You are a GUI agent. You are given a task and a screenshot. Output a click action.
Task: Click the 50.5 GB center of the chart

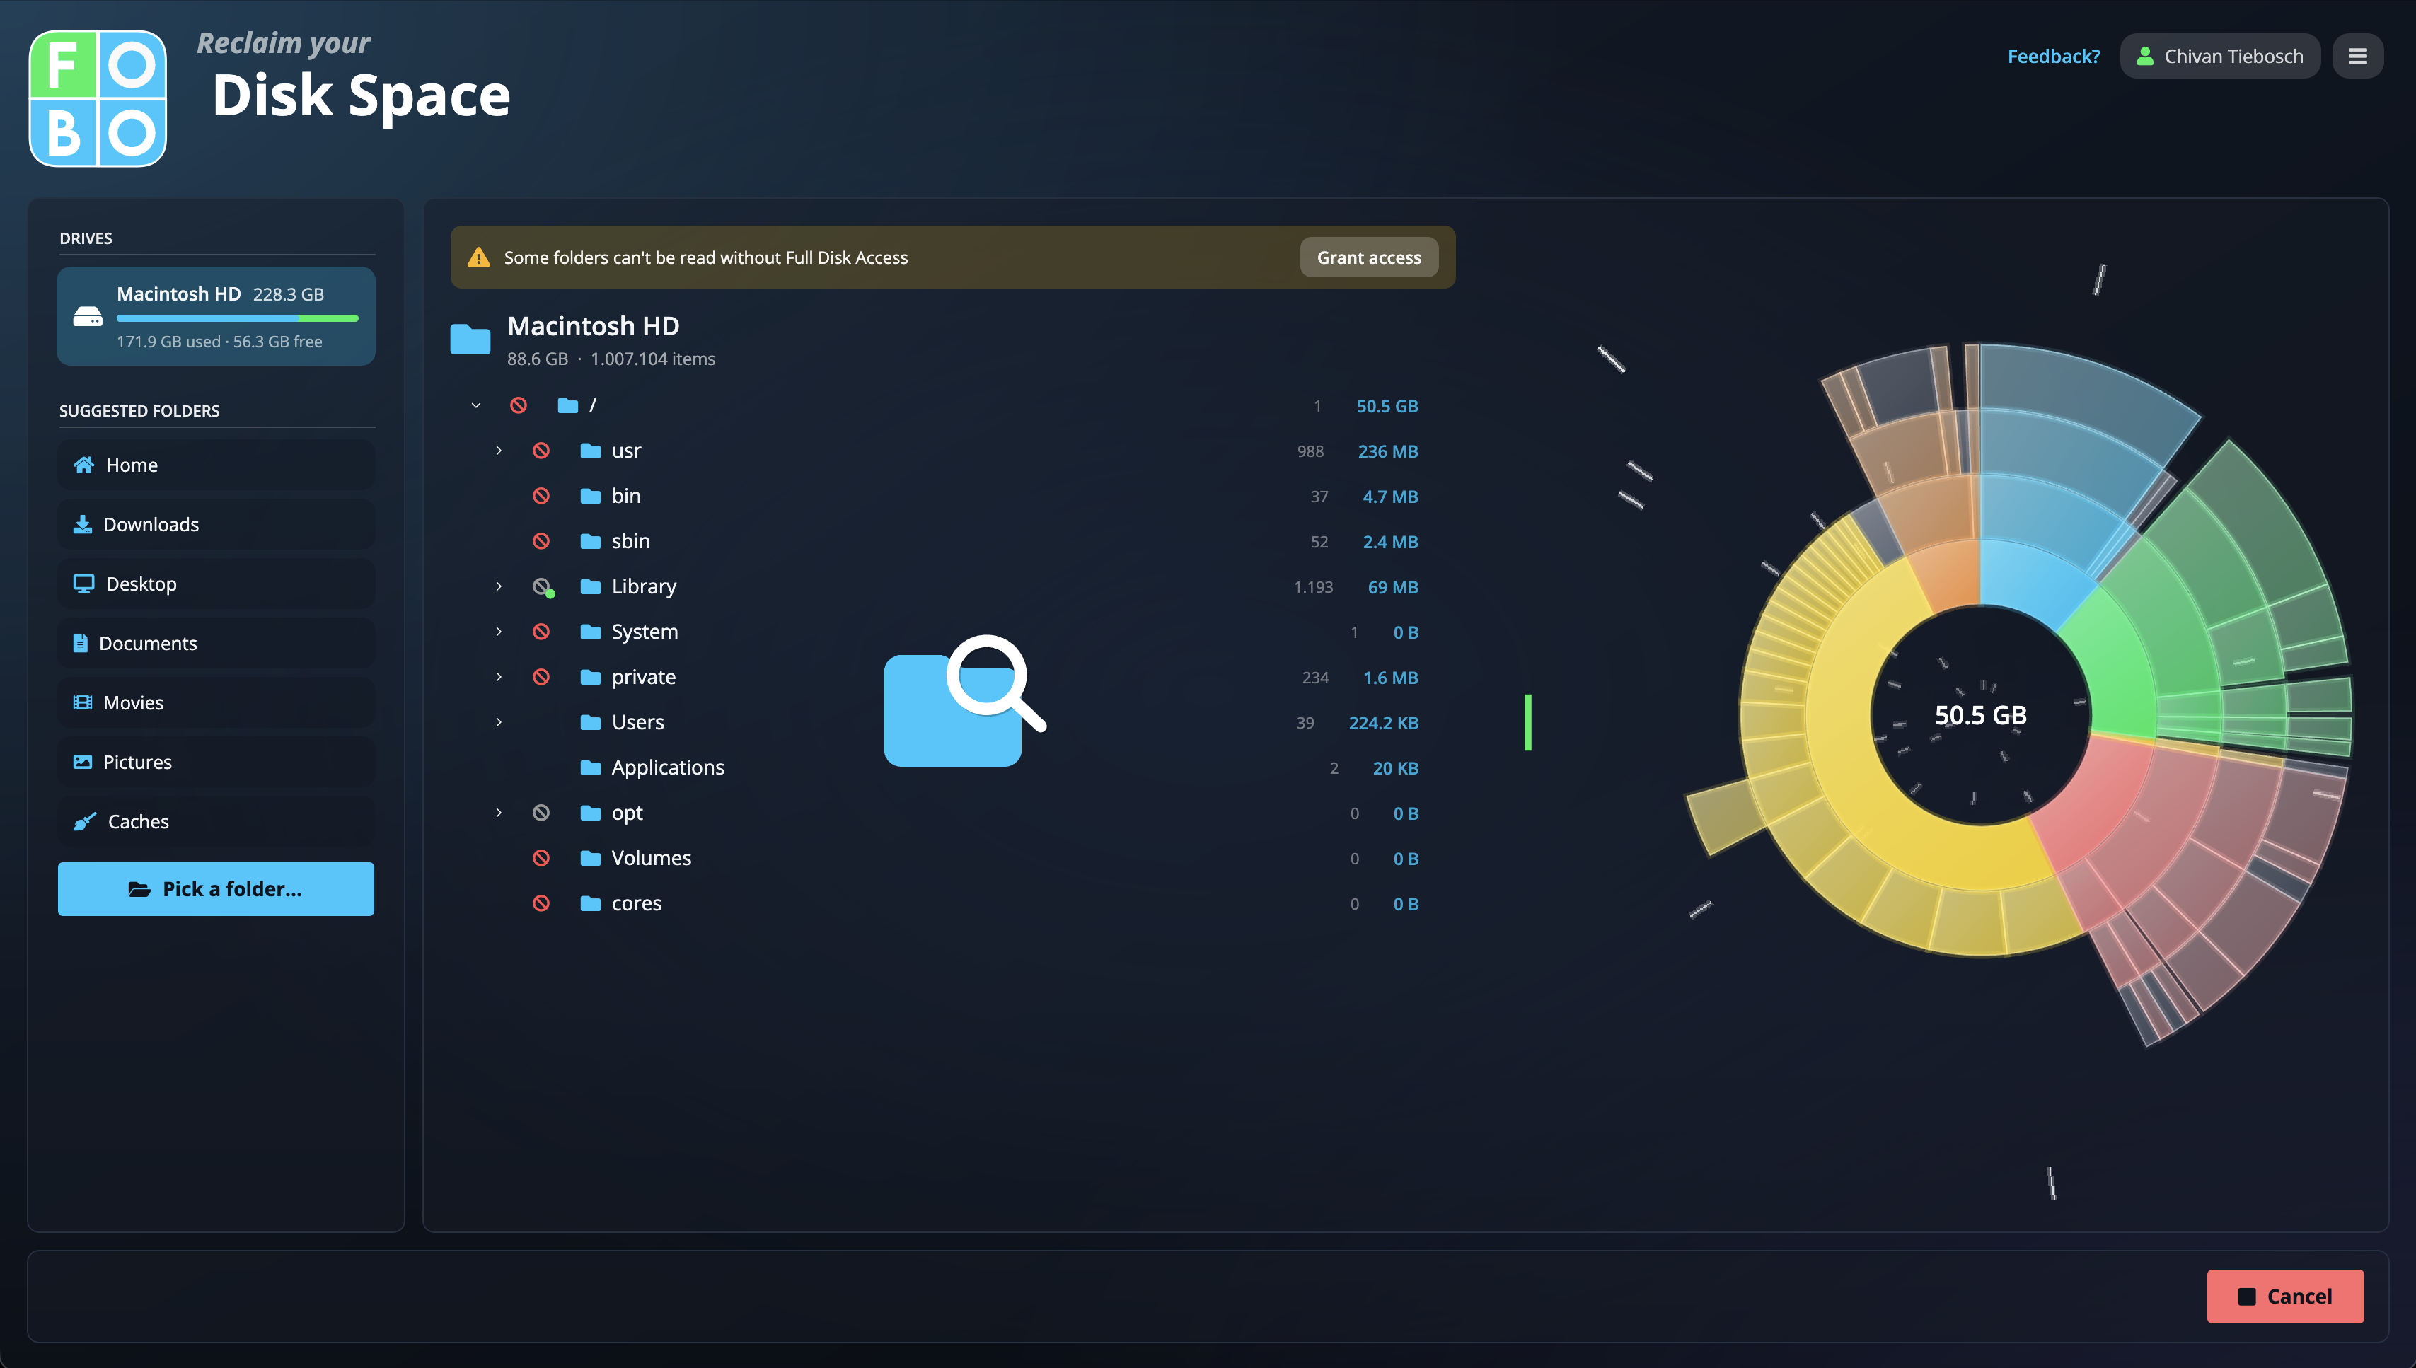[1980, 716]
